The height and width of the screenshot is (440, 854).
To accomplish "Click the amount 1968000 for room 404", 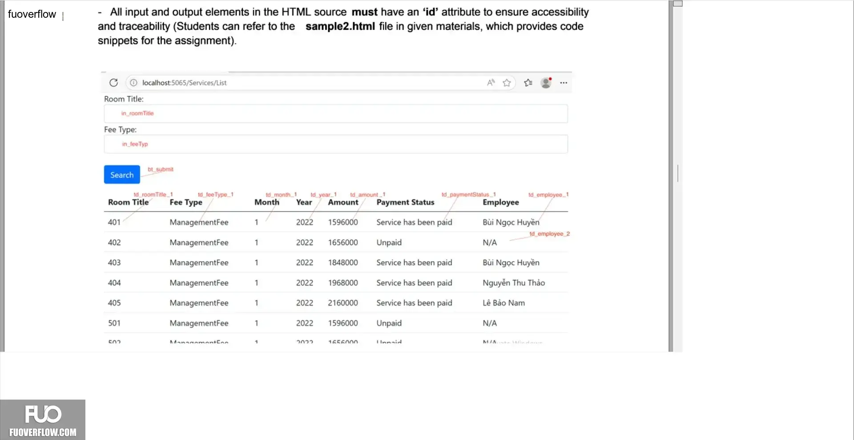I will click(343, 283).
